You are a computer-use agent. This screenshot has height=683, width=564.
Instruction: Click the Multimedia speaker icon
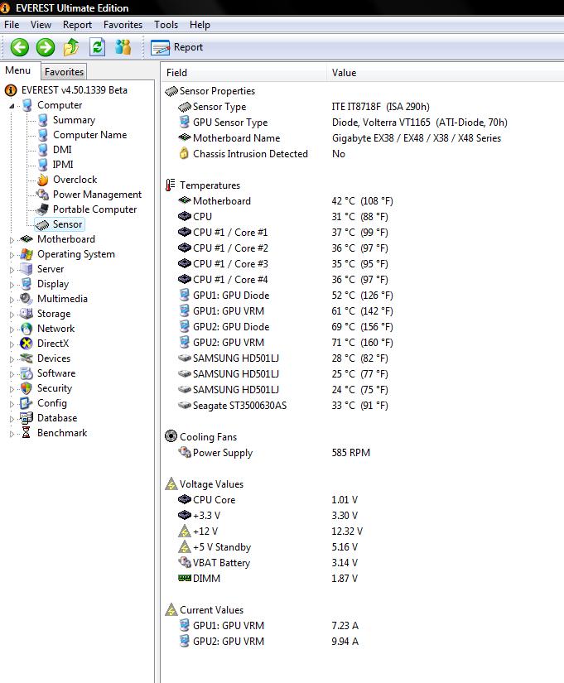pos(27,298)
